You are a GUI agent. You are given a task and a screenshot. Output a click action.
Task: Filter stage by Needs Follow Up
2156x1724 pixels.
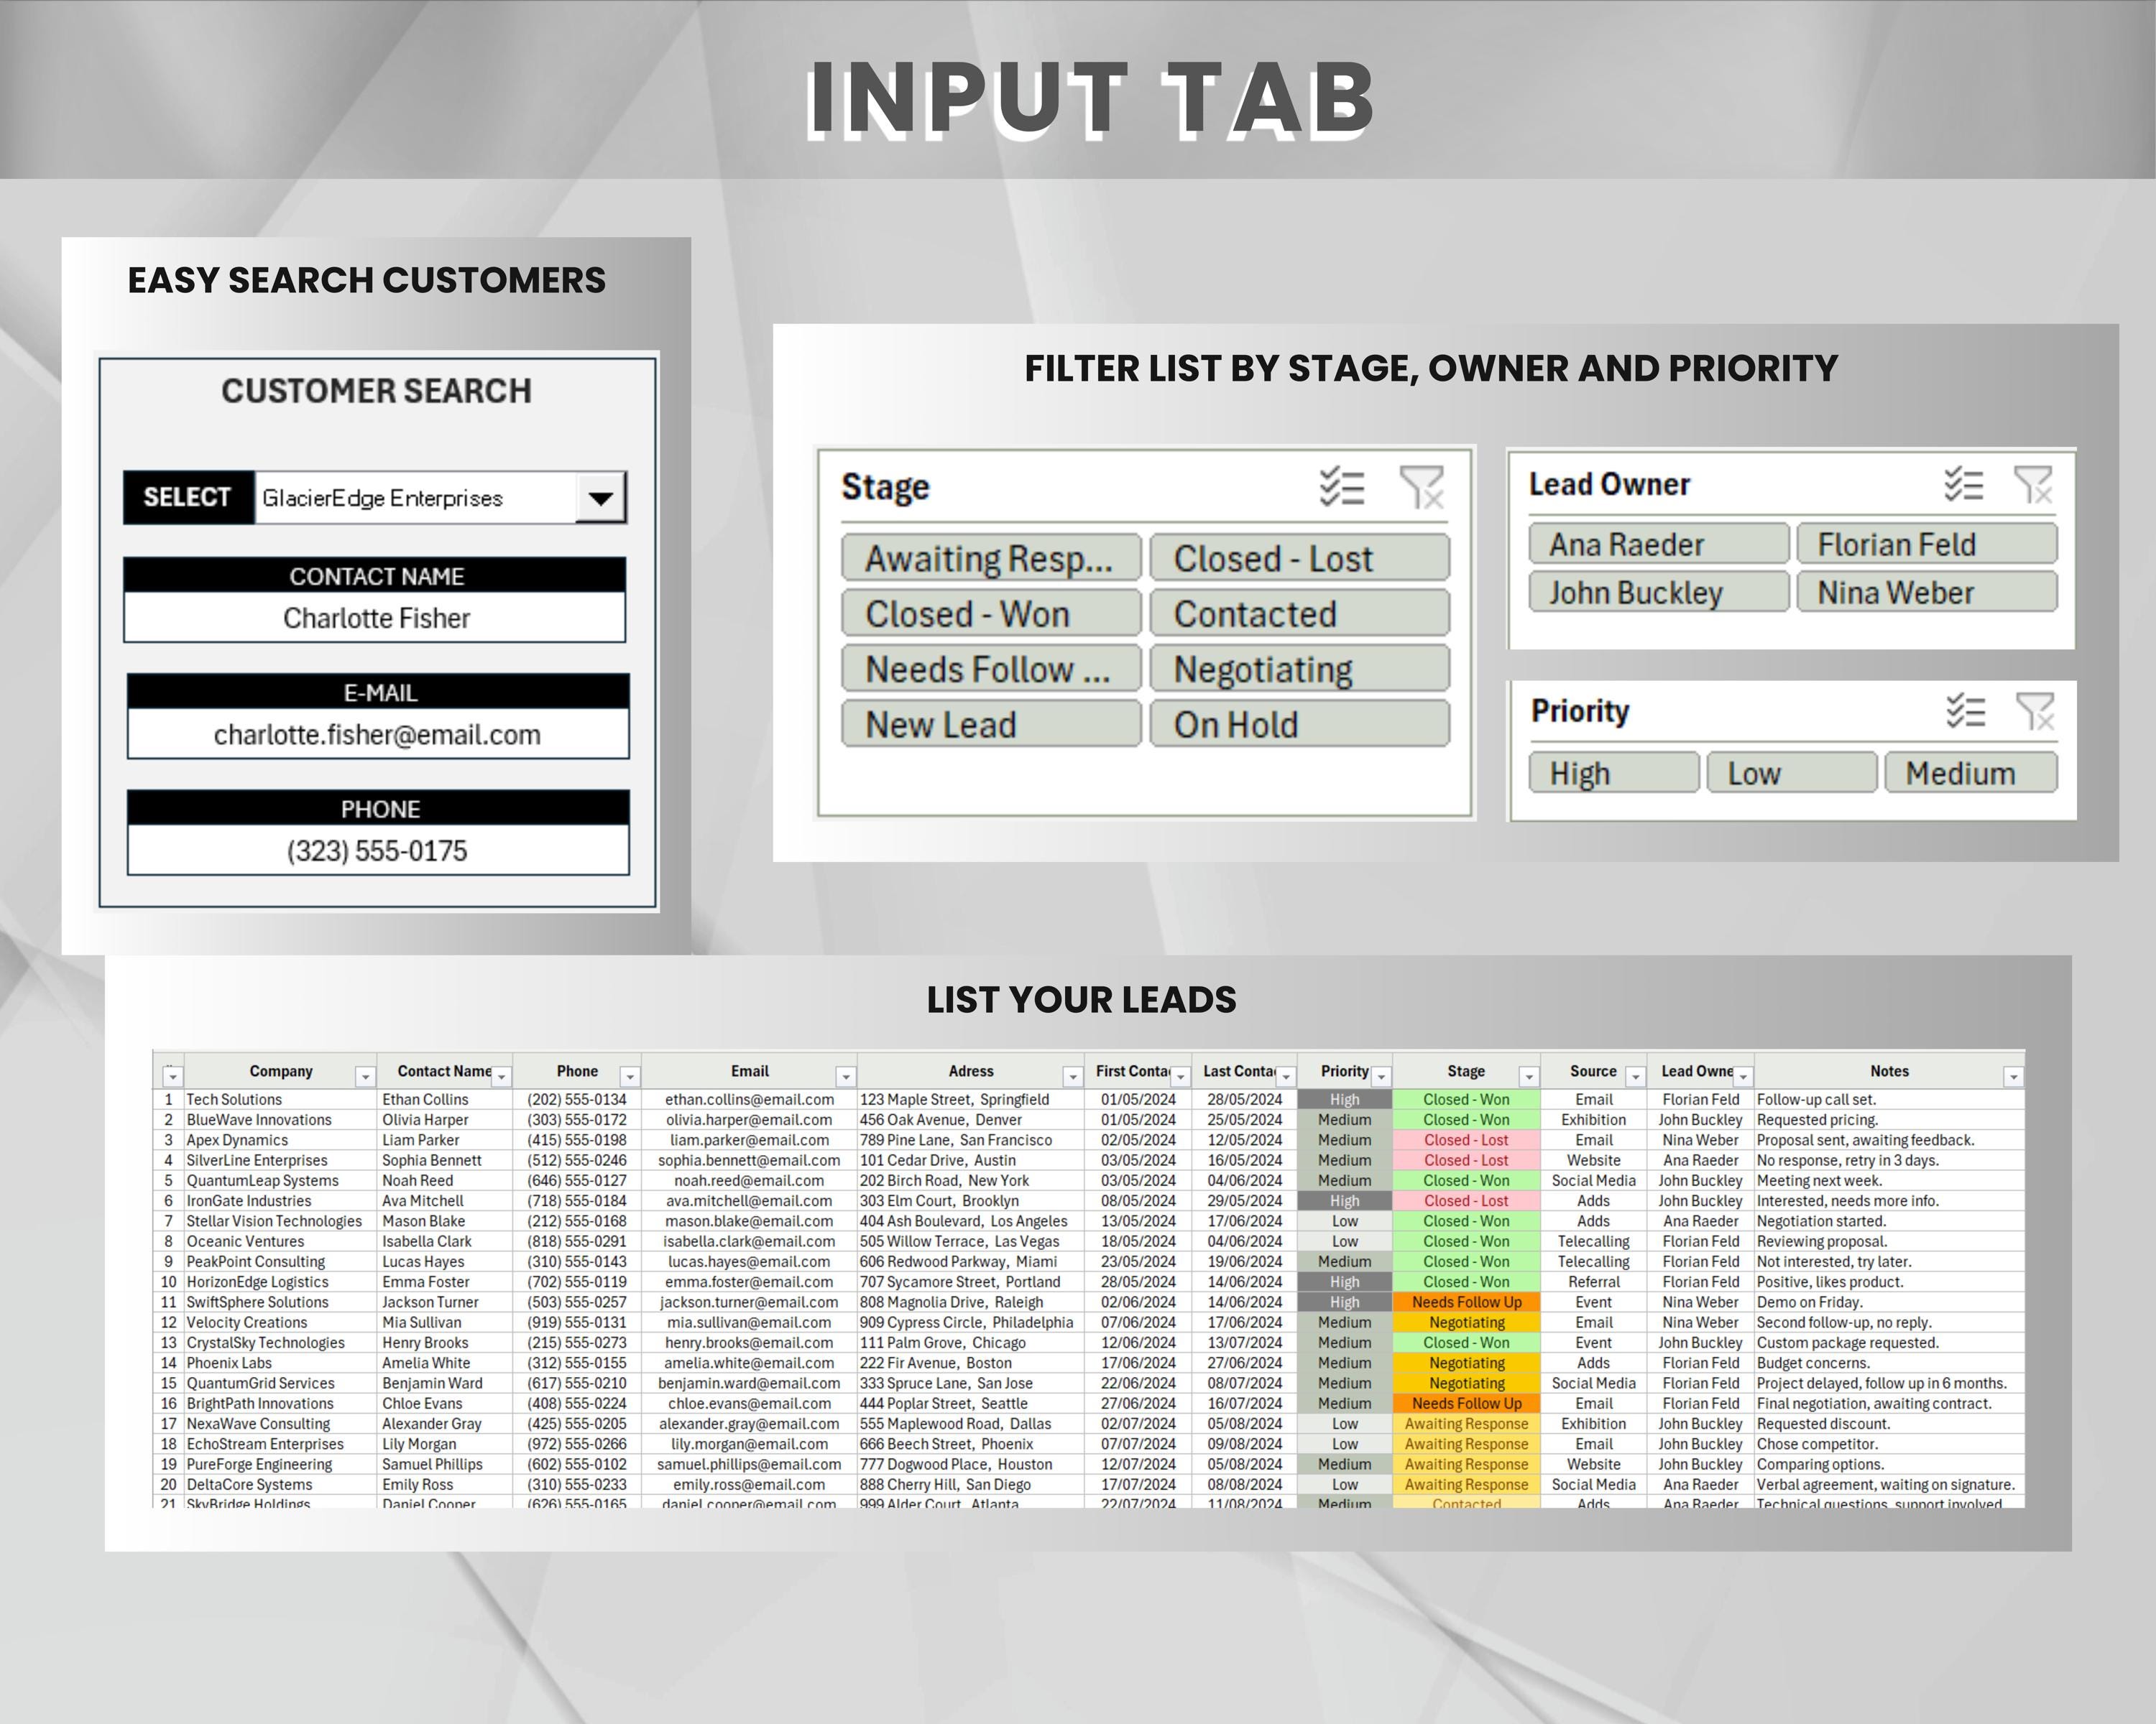991,669
